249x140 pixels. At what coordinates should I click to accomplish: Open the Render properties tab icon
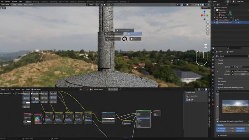[x=213, y=57]
